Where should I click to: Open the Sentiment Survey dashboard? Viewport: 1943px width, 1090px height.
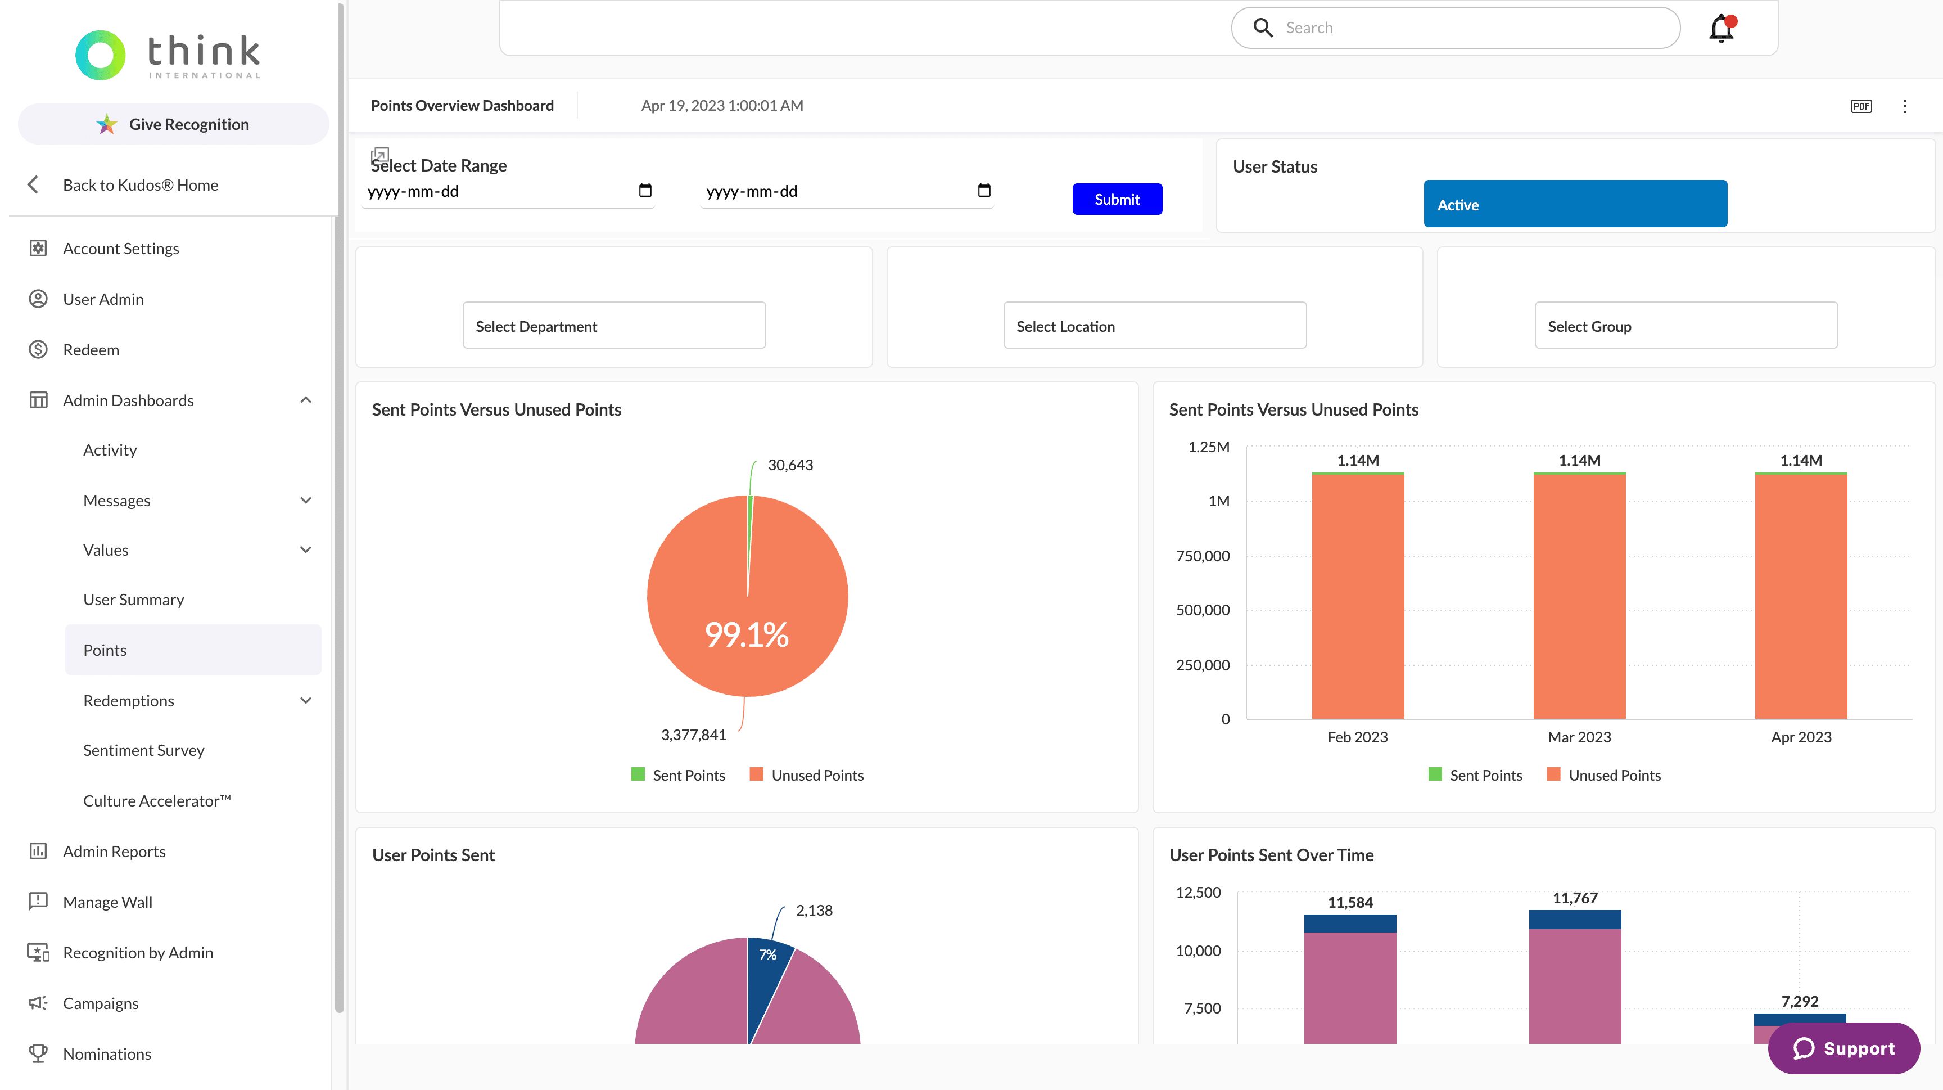point(143,750)
